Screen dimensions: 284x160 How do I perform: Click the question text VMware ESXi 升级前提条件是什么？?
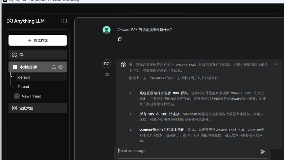(x=145, y=30)
